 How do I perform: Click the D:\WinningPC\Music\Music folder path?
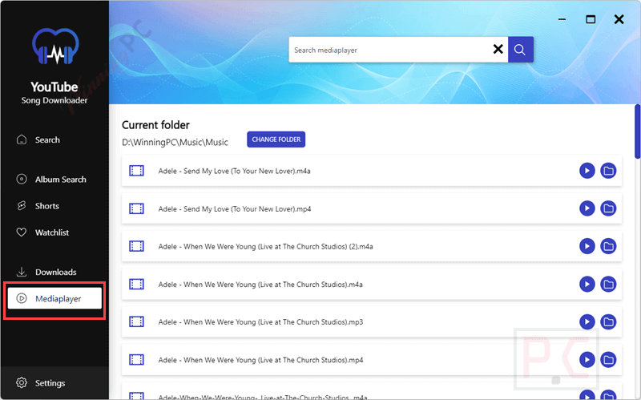(175, 143)
